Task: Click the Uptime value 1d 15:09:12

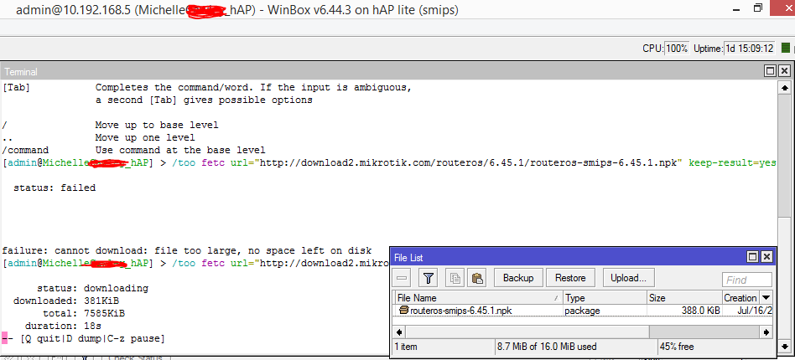Action: click(x=750, y=49)
